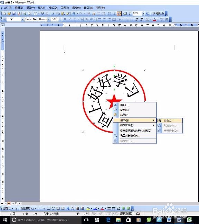Align text right in formatting toolbar
The height and width of the screenshot is (224, 199).
109,19
